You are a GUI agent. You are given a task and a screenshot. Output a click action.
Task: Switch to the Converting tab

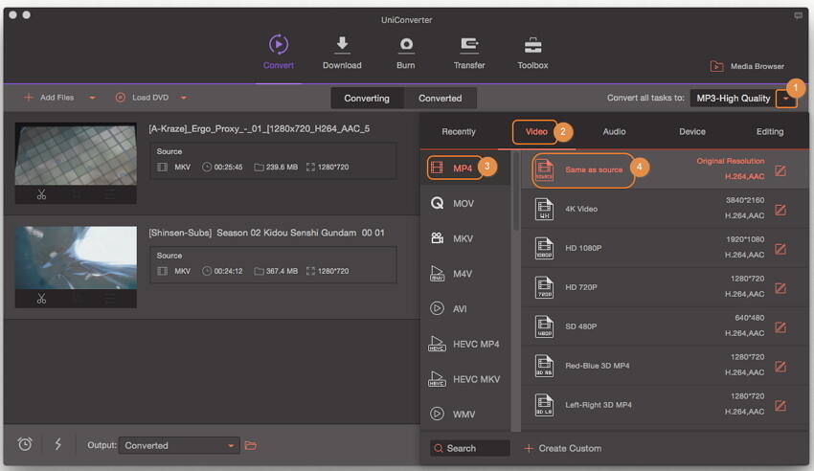[x=367, y=98]
